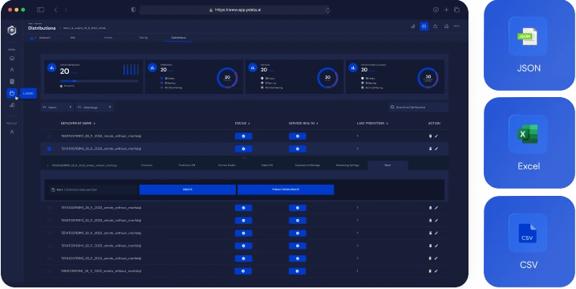Click the headset support icon in header
The image size is (576, 289).
click(x=446, y=26)
